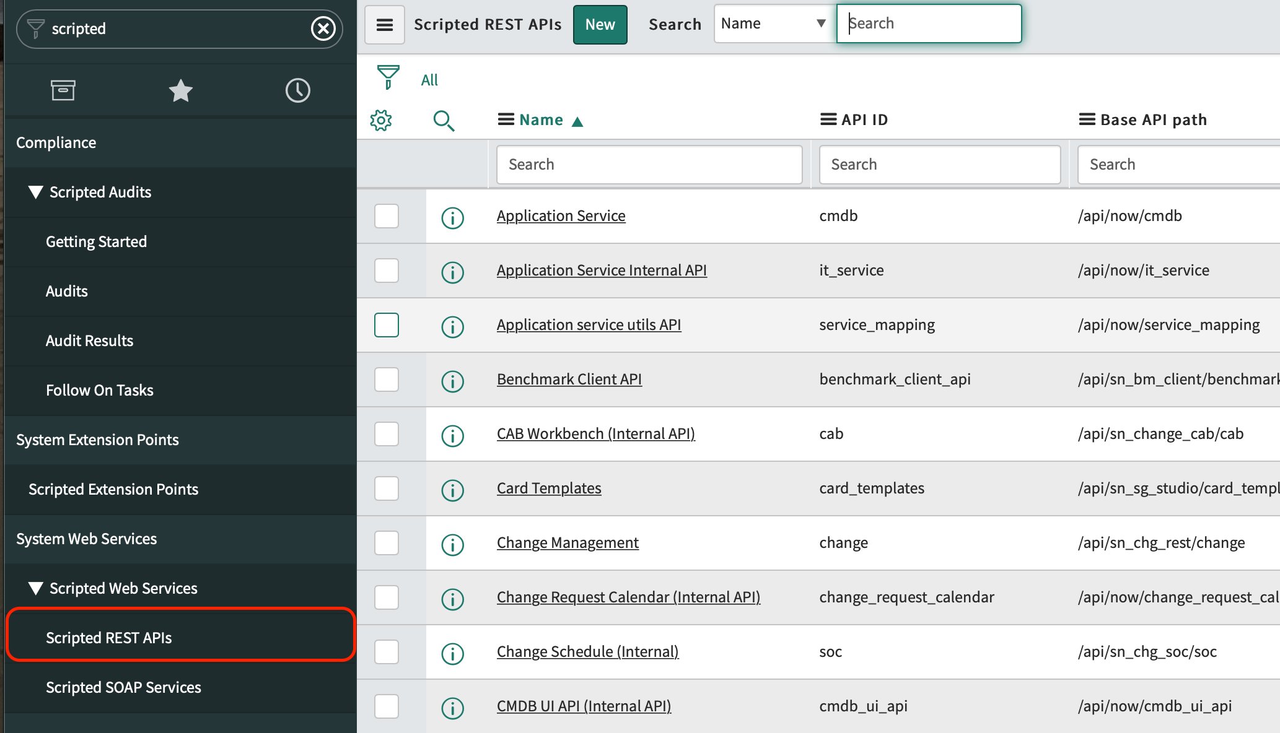Select the Card Templates row checkbox
This screenshot has height=733, width=1280.
(x=387, y=488)
